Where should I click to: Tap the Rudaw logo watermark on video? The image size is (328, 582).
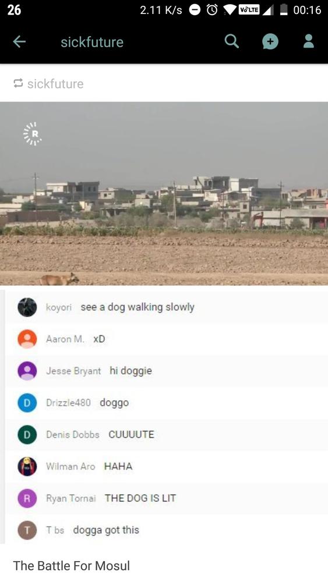(33, 134)
